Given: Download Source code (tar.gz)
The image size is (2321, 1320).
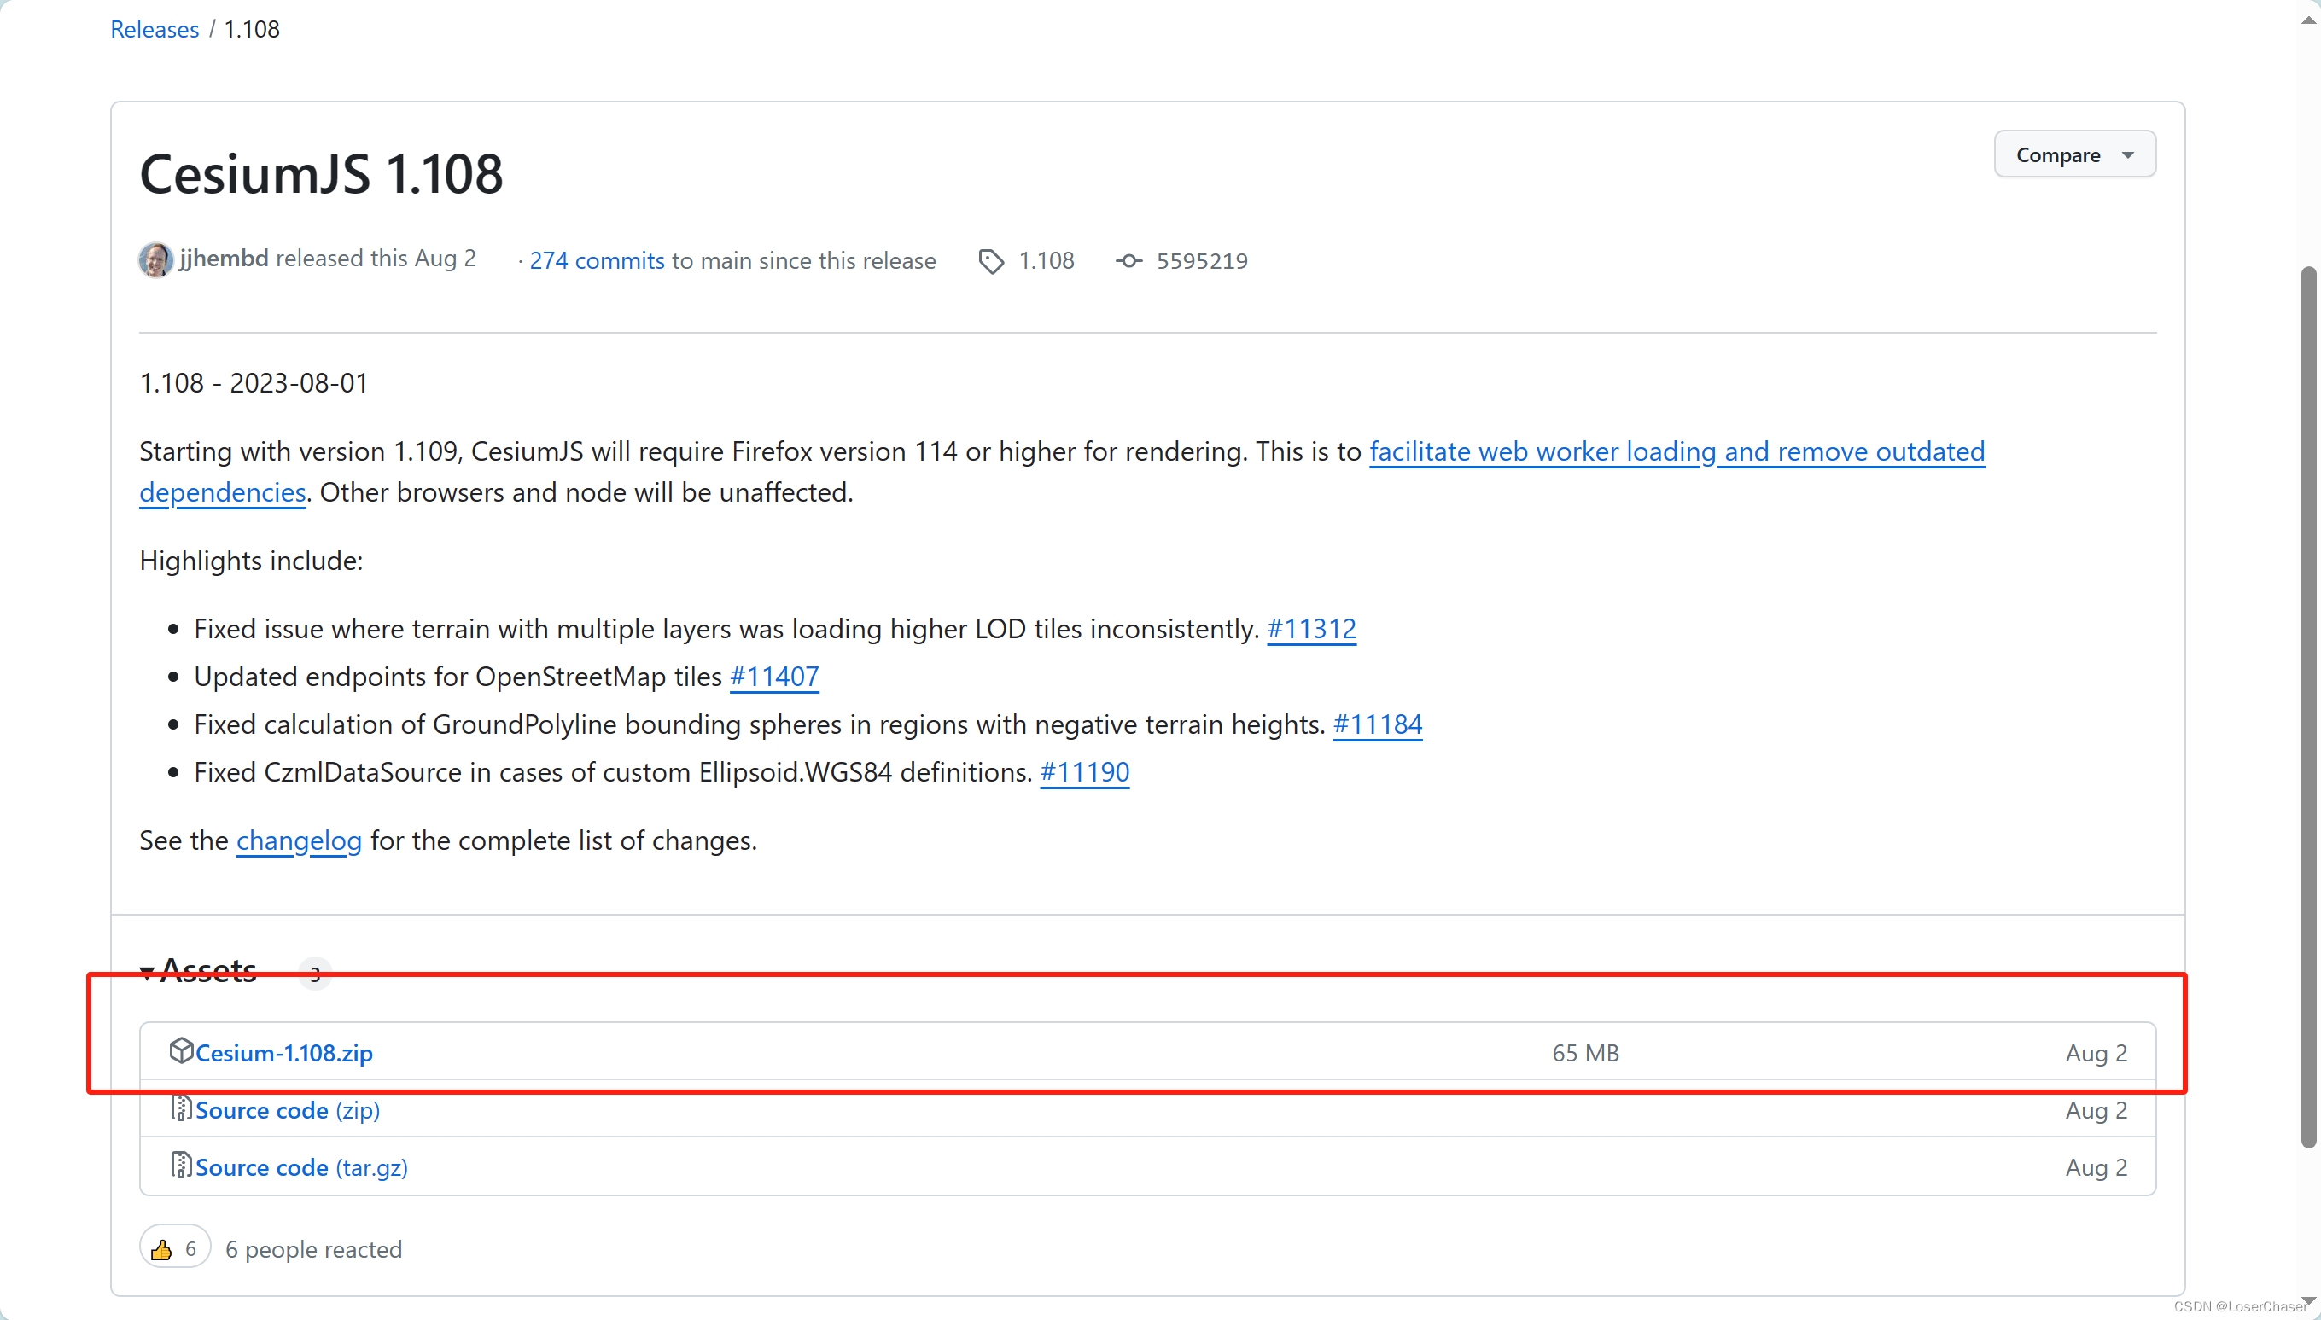Looking at the screenshot, I should pos(301,1166).
